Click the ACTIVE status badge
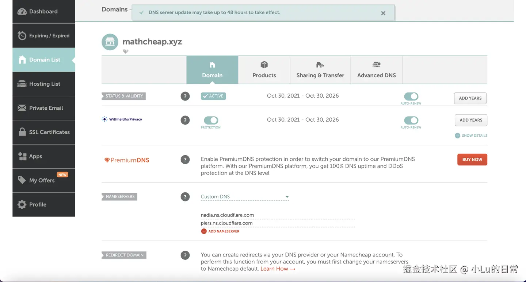526x282 pixels. tap(213, 96)
